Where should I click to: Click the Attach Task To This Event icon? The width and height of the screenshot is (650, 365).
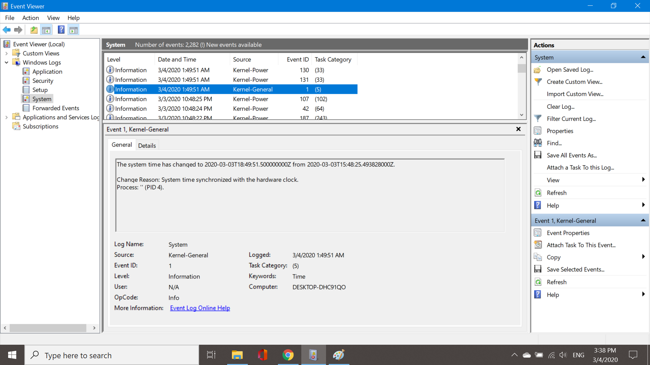pyautogui.click(x=538, y=245)
